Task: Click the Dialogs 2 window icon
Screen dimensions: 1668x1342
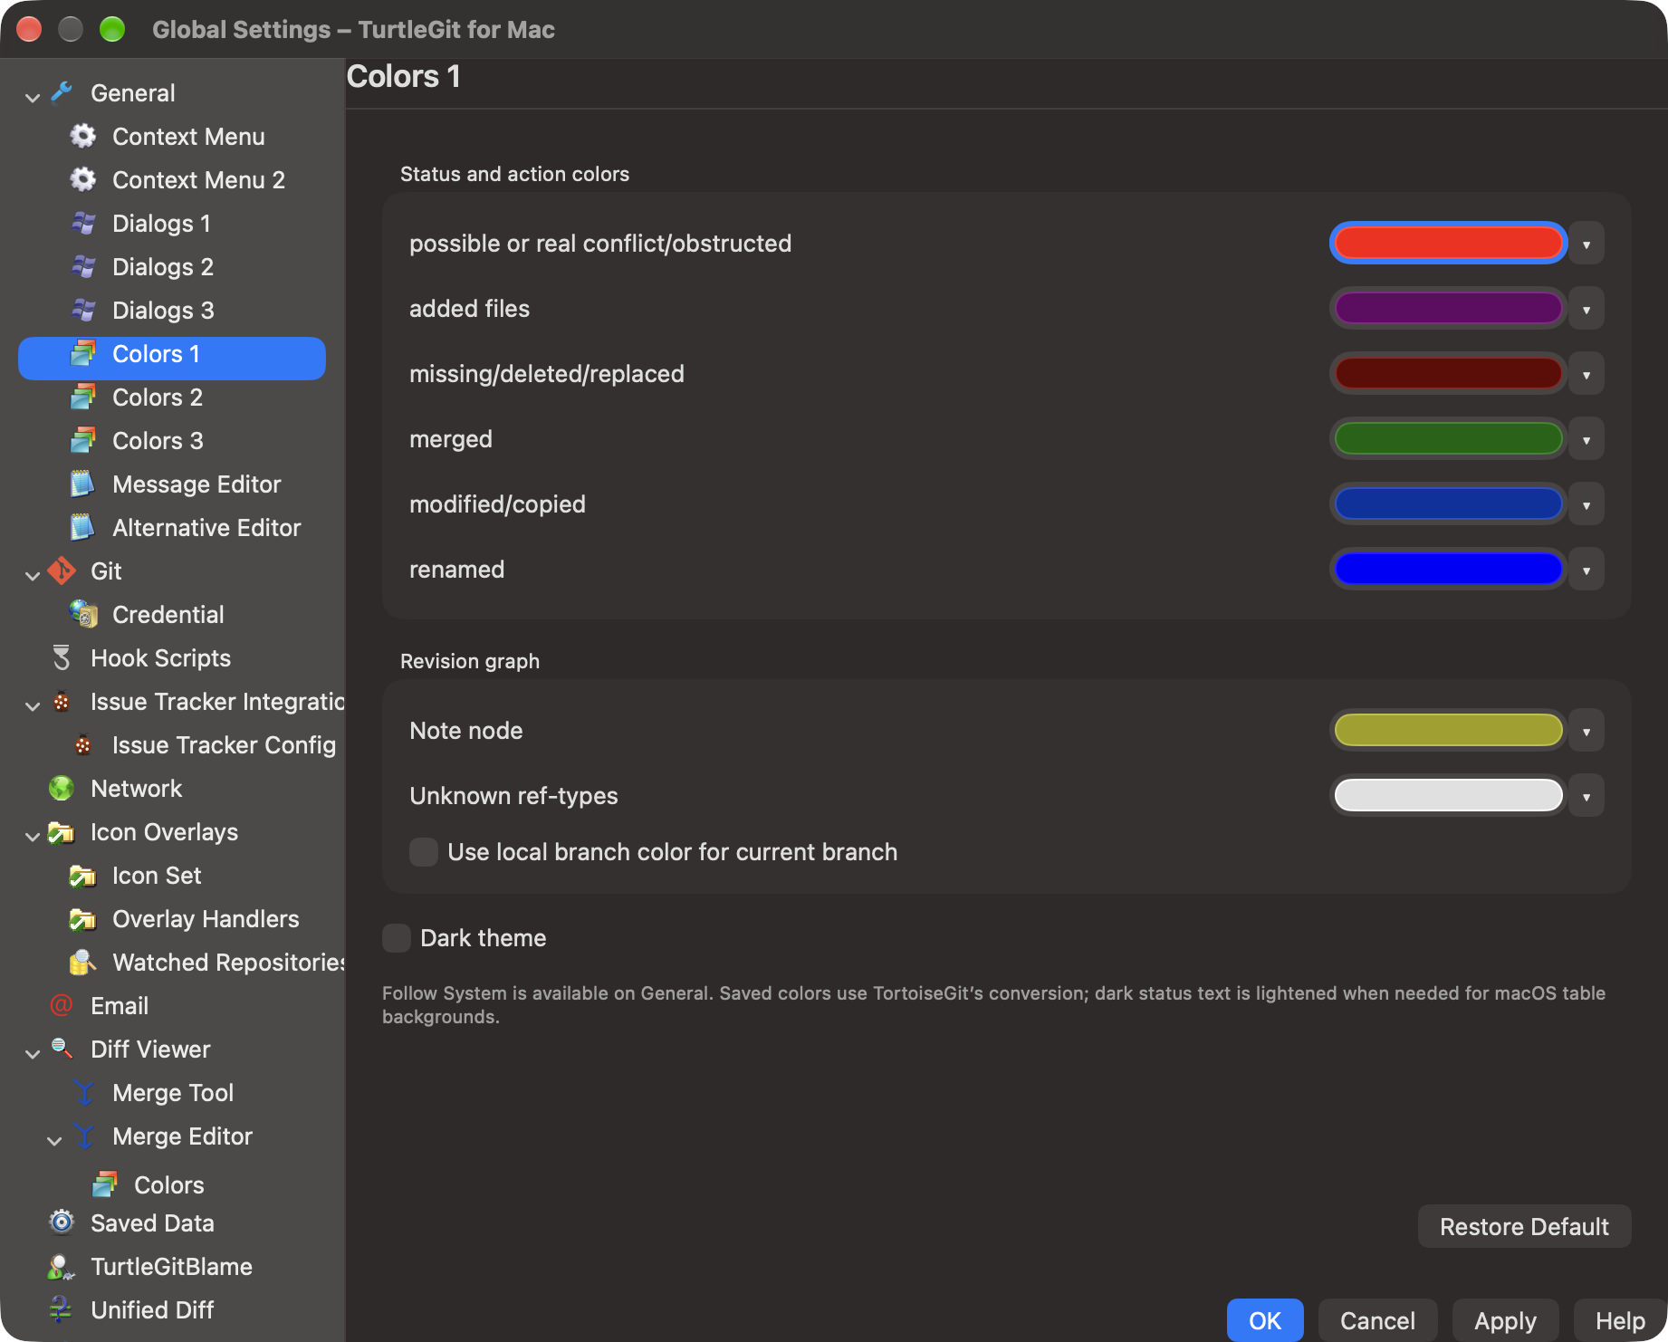Action: click(x=83, y=266)
